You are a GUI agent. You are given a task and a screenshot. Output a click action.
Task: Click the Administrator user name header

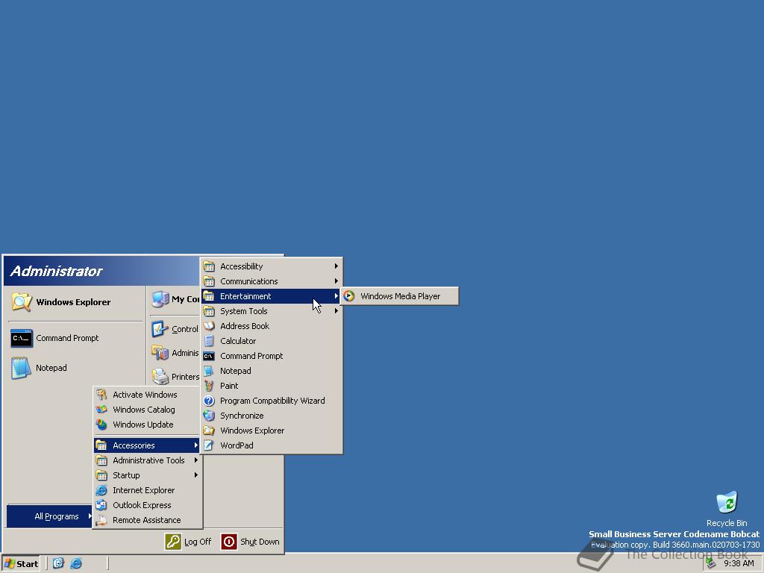point(56,271)
